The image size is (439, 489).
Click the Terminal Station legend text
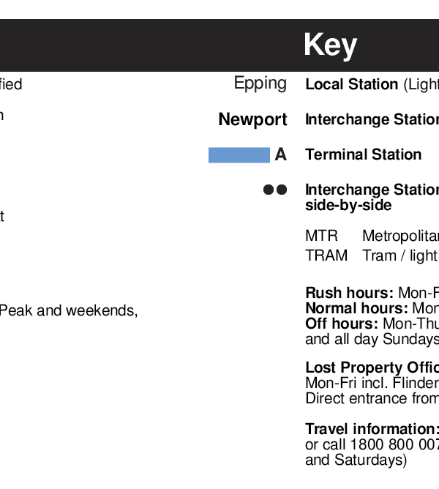[364, 154]
